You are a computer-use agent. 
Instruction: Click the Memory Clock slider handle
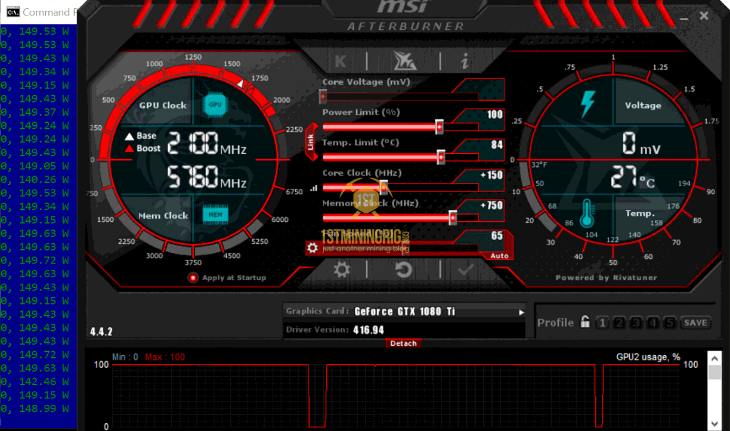[453, 218]
